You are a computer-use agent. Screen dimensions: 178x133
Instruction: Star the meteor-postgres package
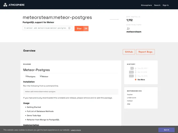point(79,29)
